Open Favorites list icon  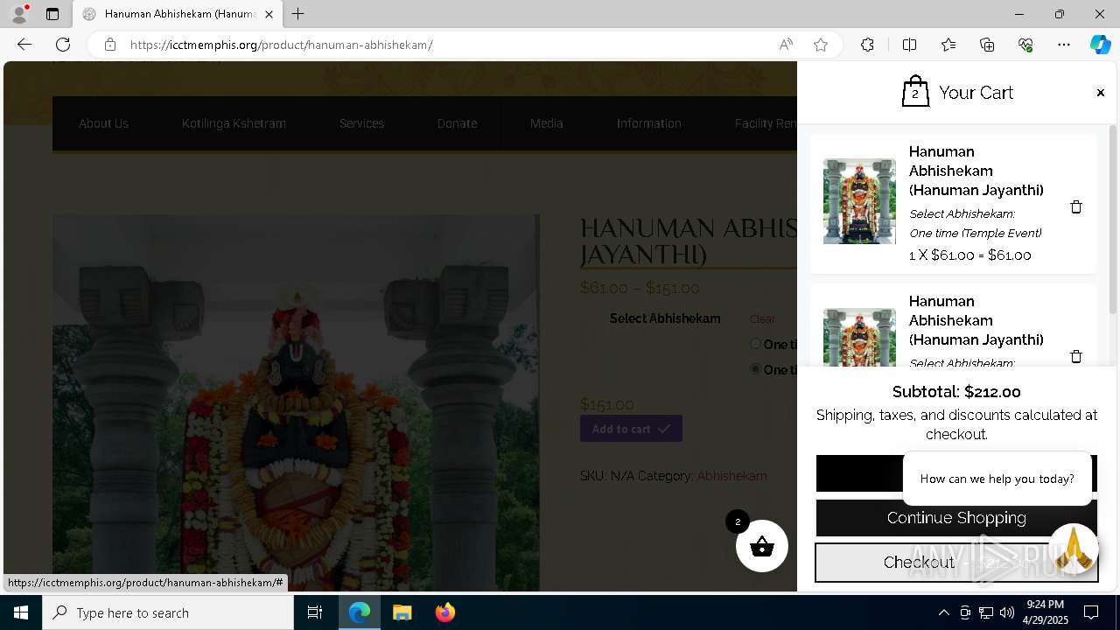pos(948,45)
